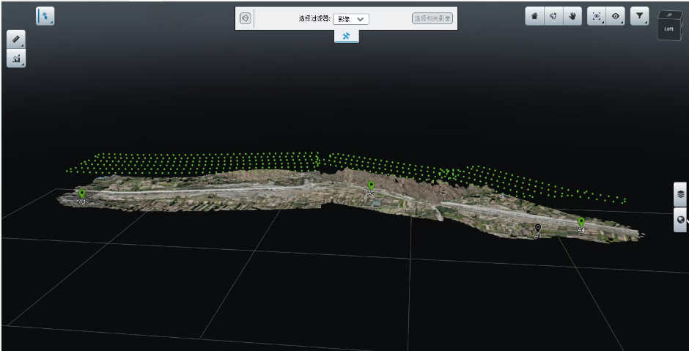
Task: Toggle the eye visibility options
Action: 616,16
